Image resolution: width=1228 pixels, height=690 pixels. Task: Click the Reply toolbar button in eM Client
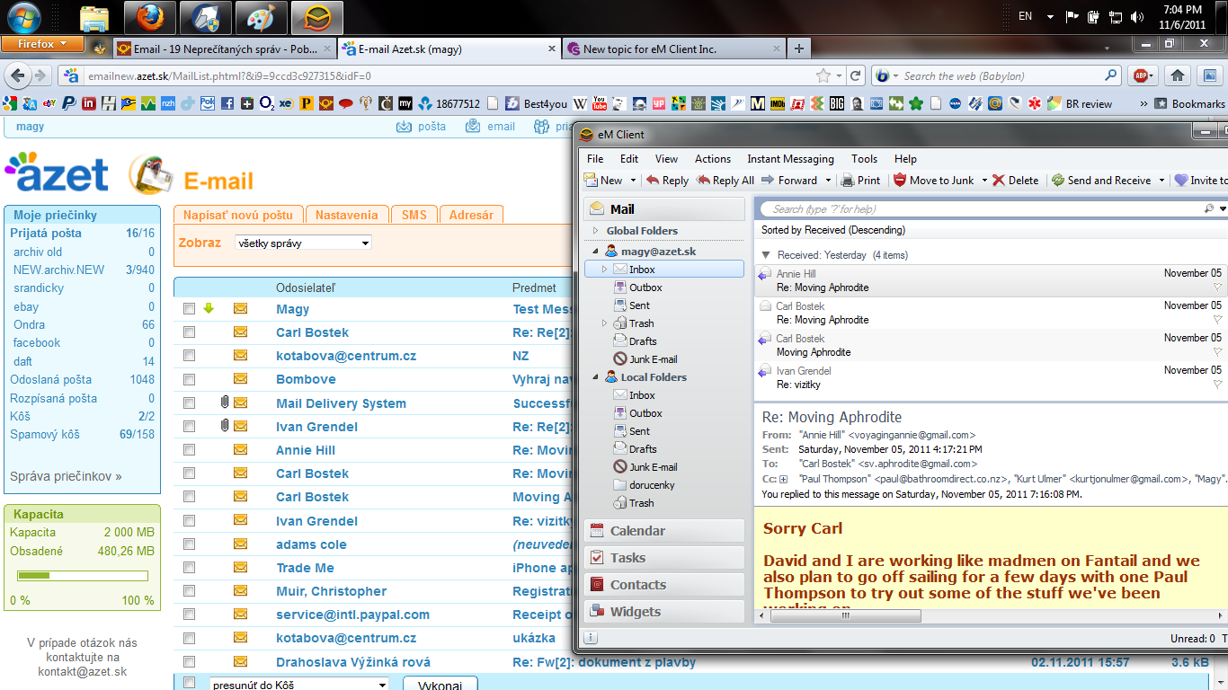(668, 180)
